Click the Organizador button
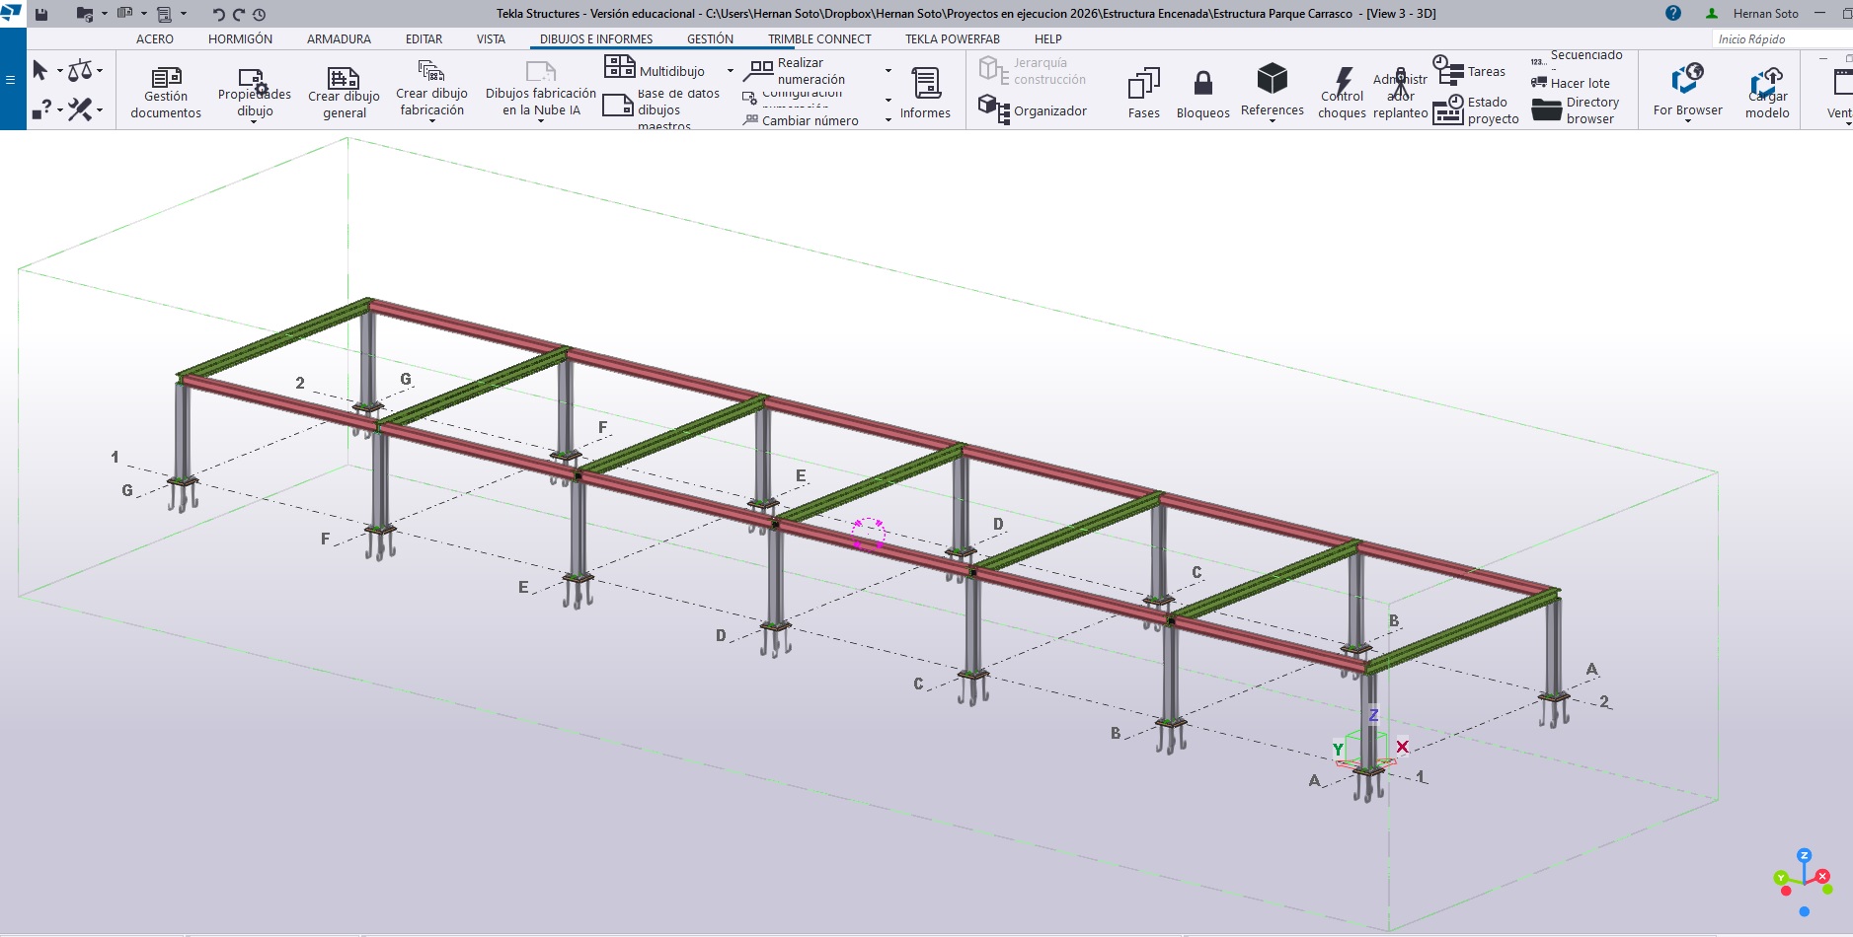This screenshot has height=937, width=1853. tap(1033, 108)
